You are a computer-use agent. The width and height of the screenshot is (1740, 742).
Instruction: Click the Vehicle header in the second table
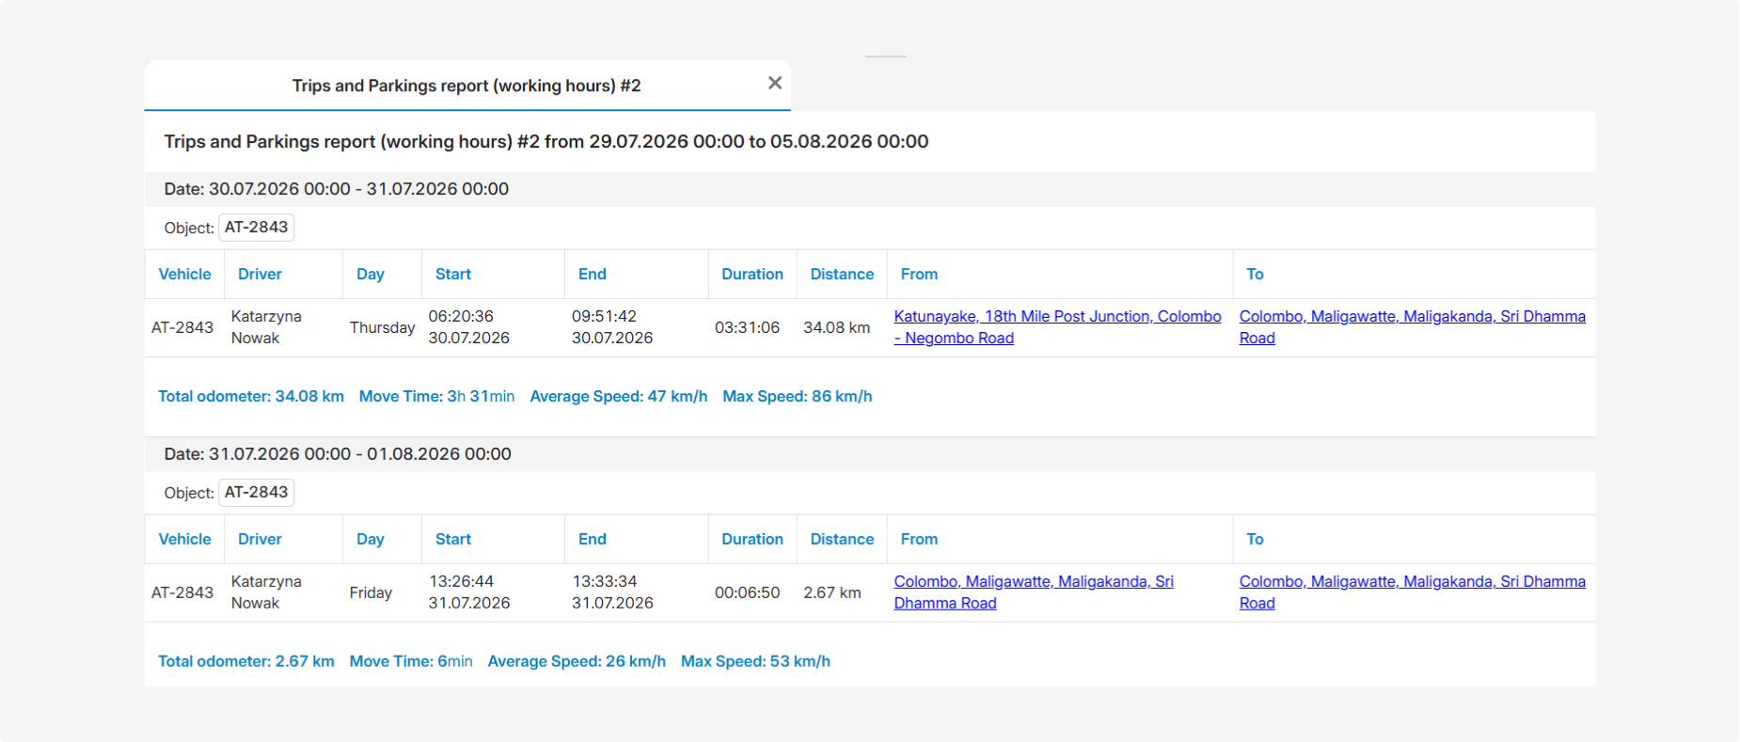coord(184,540)
